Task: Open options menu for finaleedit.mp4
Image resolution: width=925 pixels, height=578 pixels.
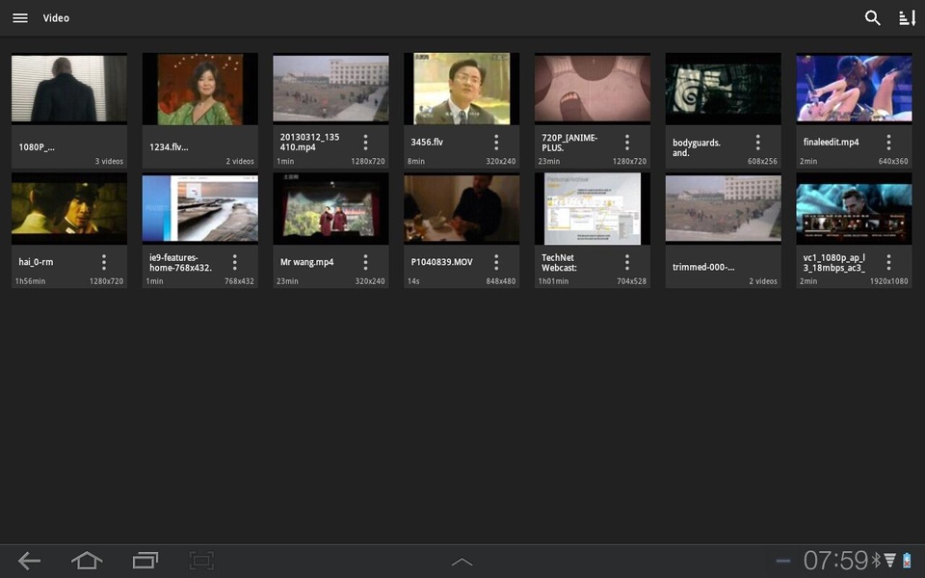Action: click(x=888, y=143)
